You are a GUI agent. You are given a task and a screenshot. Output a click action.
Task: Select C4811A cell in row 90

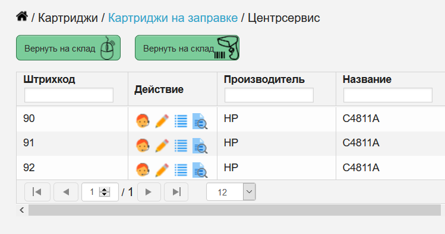click(x=390, y=119)
